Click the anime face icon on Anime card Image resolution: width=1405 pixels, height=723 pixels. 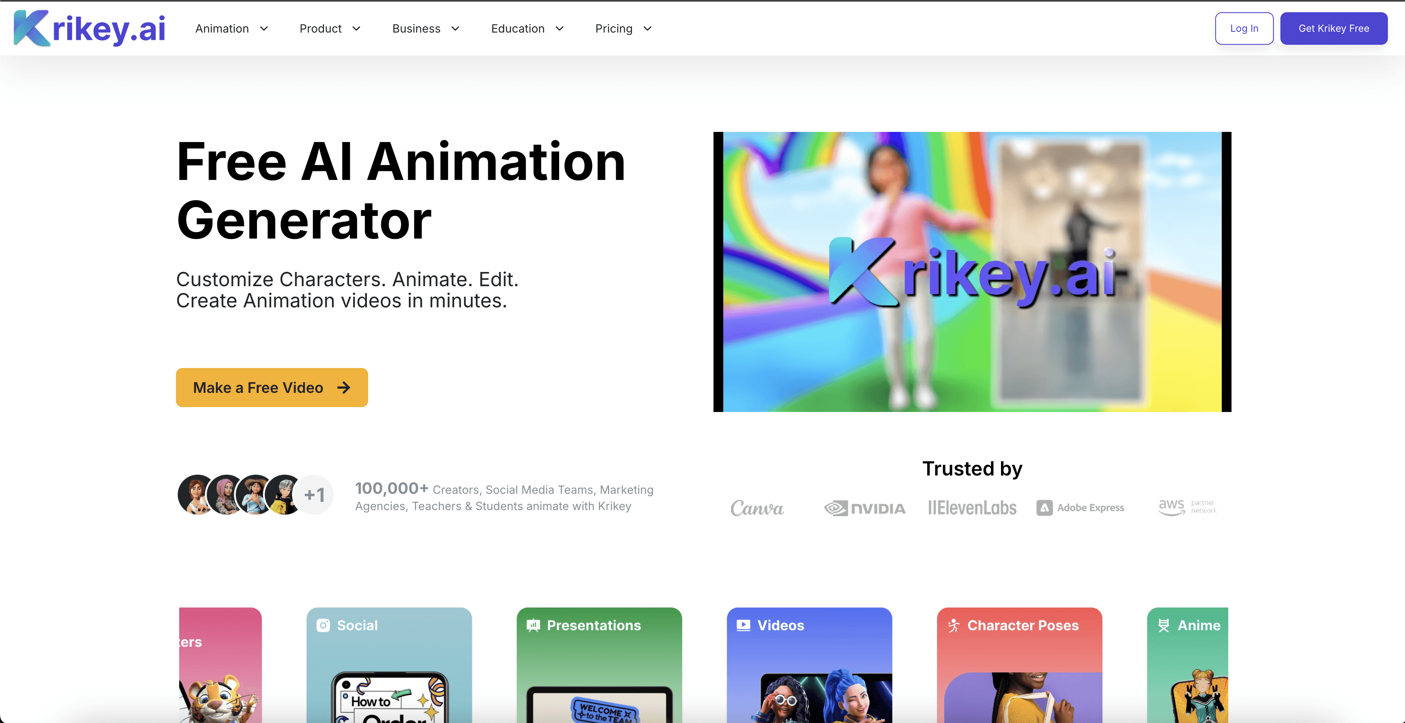coord(1164,625)
